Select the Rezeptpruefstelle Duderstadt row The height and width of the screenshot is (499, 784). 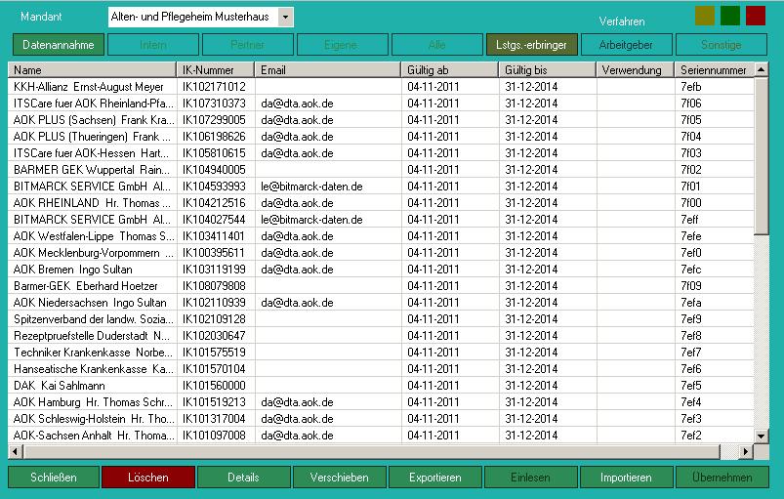(x=381, y=336)
